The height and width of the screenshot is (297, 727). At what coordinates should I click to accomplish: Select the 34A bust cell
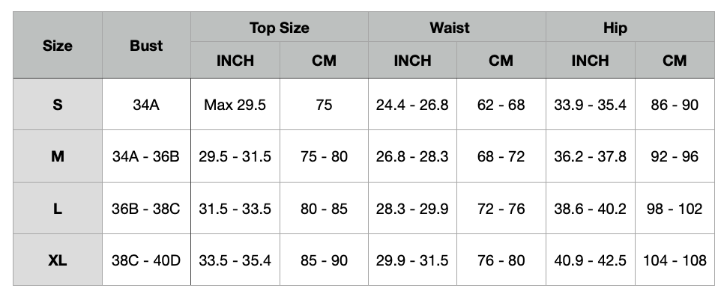click(x=146, y=105)
